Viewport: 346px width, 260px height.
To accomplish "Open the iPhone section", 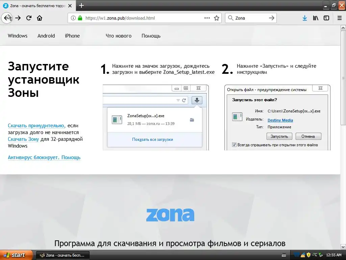I will click(72, 36).
